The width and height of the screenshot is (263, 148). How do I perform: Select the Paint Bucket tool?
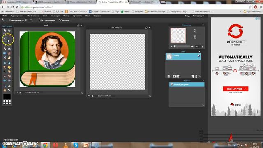pos(9,49)
